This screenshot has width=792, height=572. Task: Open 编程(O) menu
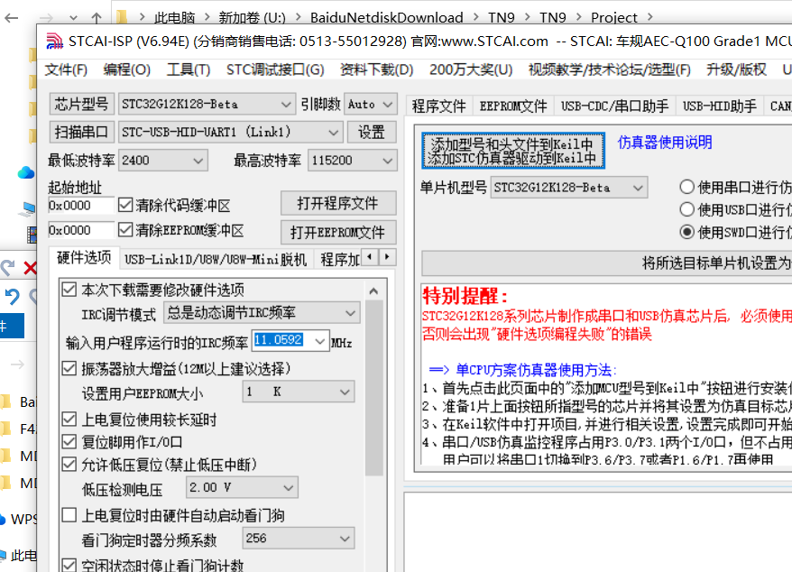tap(127, 69)
